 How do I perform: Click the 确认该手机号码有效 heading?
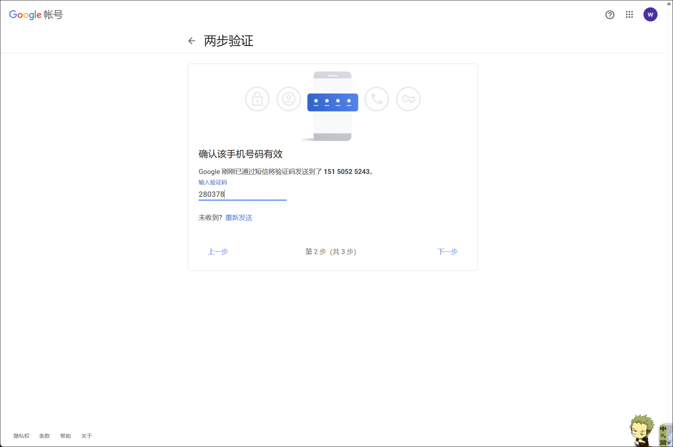coord(241,154)
